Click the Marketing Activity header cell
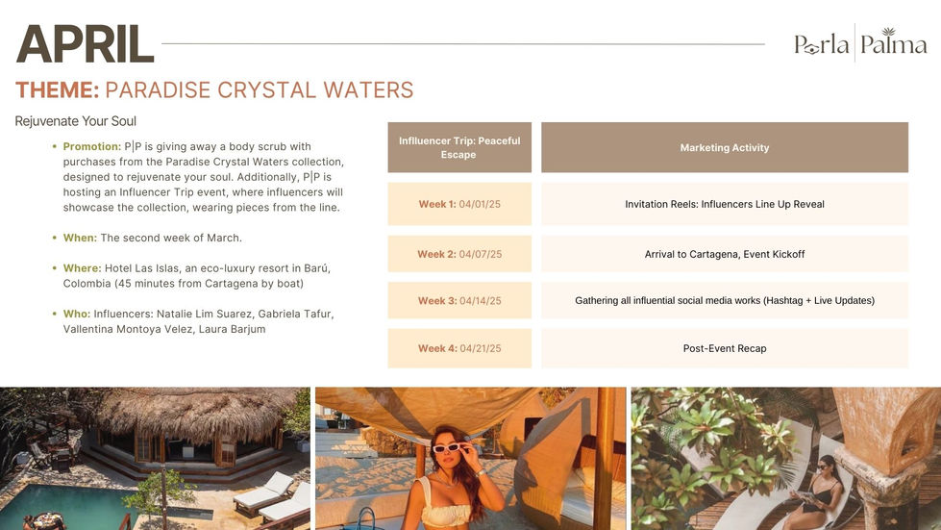 pyautogui.click(x=725, y=147)
